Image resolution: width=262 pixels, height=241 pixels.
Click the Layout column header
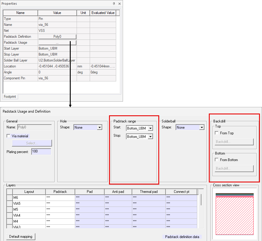click(29, 192)
